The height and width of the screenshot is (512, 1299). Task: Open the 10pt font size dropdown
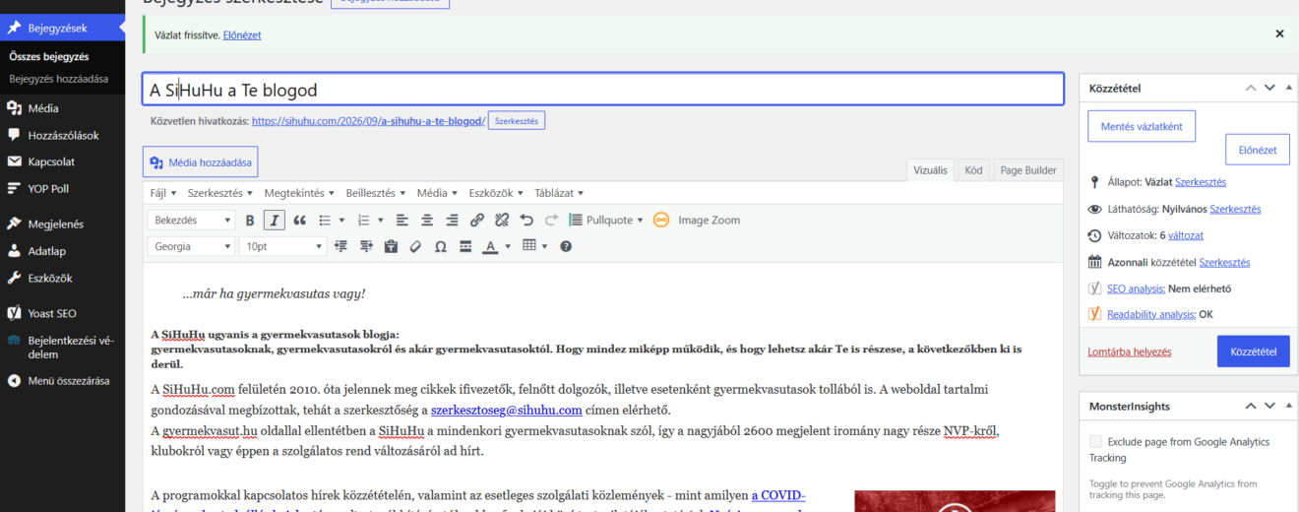point(282,246)
